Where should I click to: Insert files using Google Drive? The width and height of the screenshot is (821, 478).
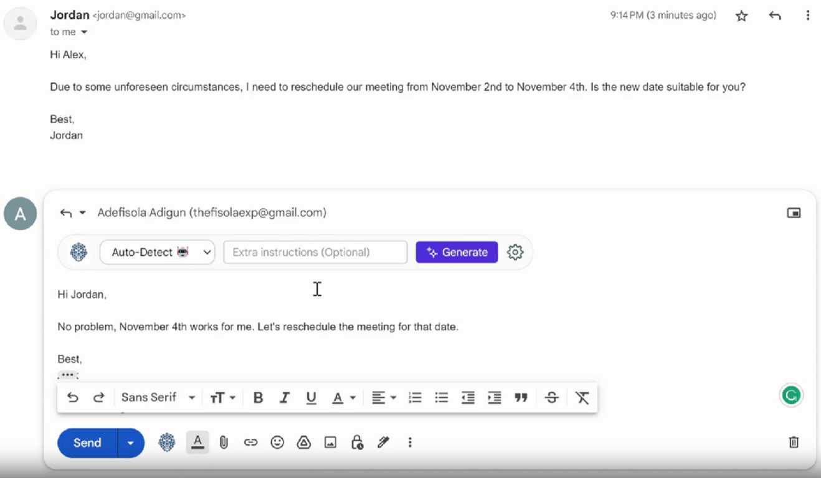(303, 443)
